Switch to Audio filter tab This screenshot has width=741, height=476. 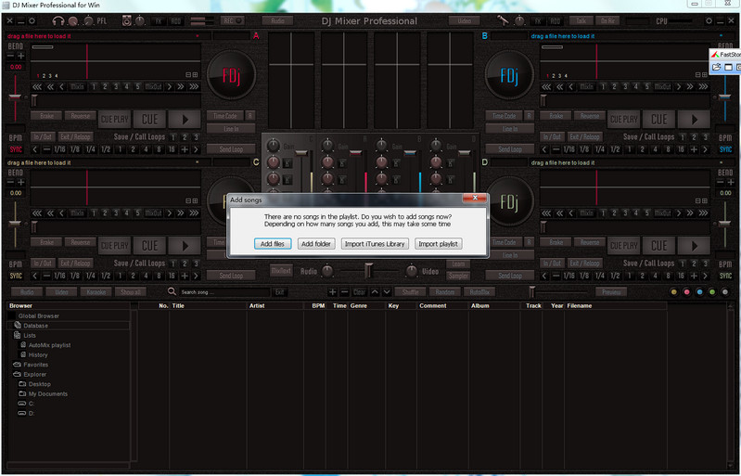(x=27, y=291)
